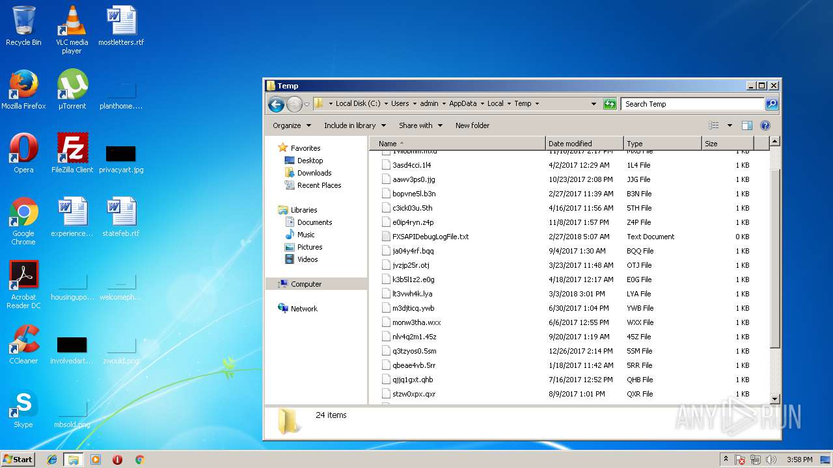Open Organize dropdown menu
Screen dimensions: 833x468
pyautogui.click(x=292, y=125)
